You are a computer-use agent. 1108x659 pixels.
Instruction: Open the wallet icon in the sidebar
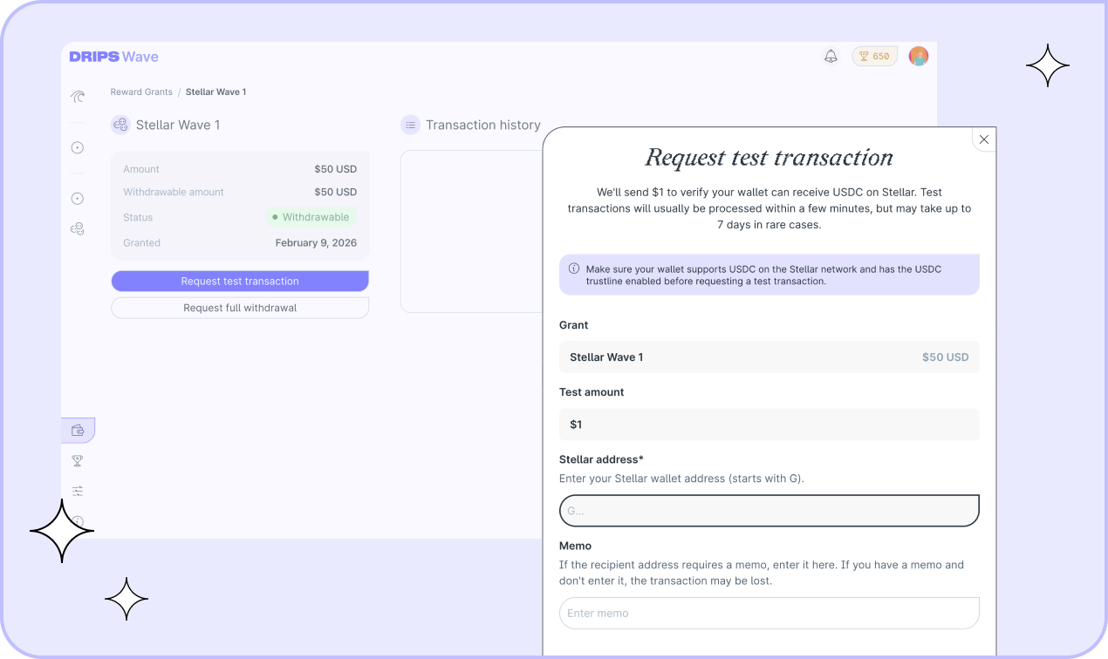tap(78, 430)
